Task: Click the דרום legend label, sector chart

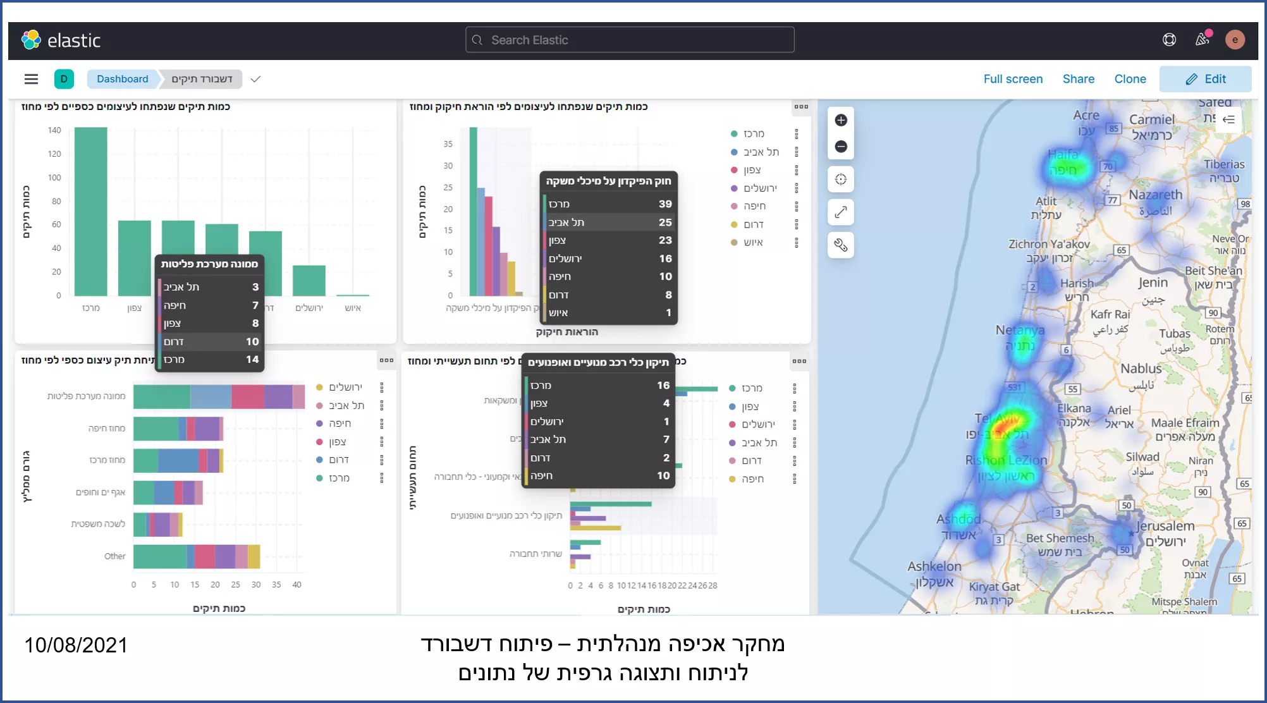Action: point(752,461)
